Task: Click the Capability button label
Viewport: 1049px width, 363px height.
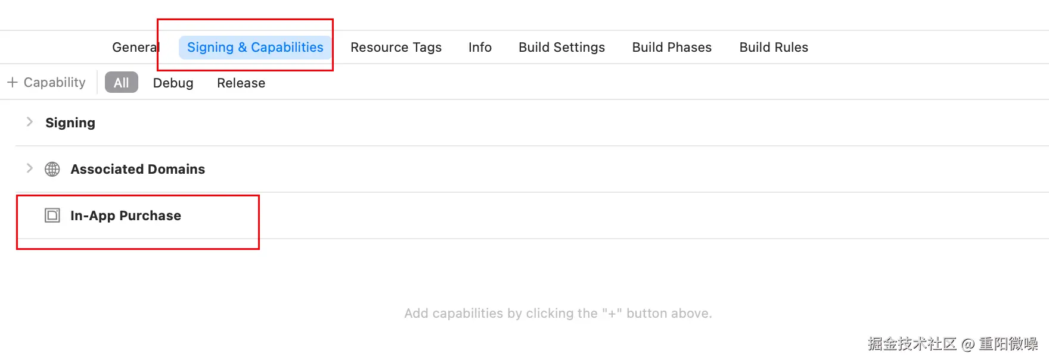Action: point(54,83)
